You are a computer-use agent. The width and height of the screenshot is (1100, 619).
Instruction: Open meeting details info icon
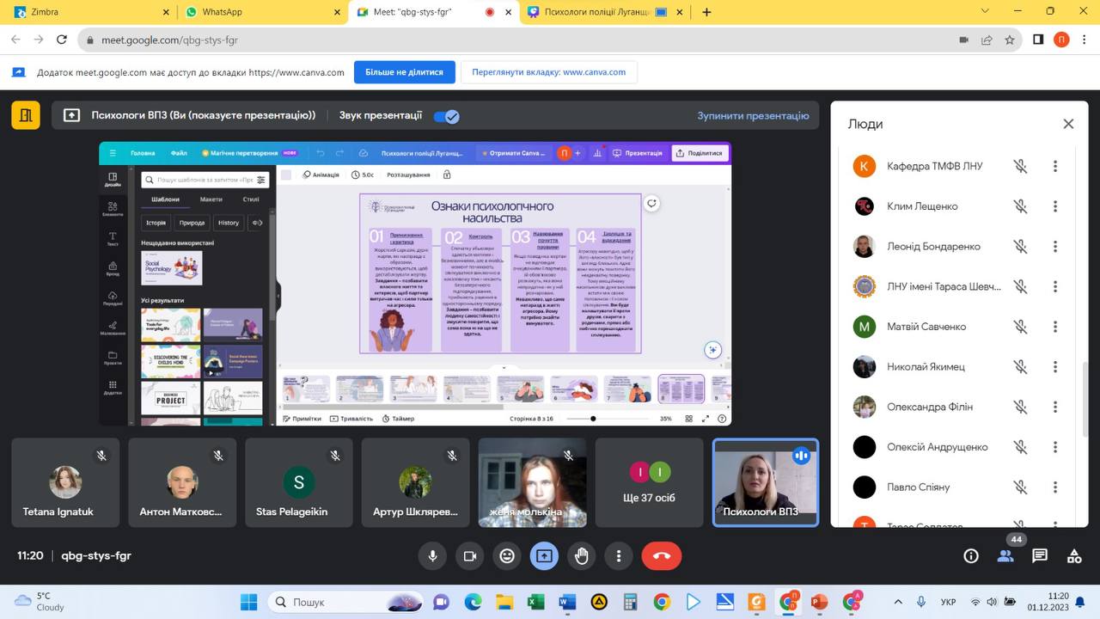click(971, 556)
